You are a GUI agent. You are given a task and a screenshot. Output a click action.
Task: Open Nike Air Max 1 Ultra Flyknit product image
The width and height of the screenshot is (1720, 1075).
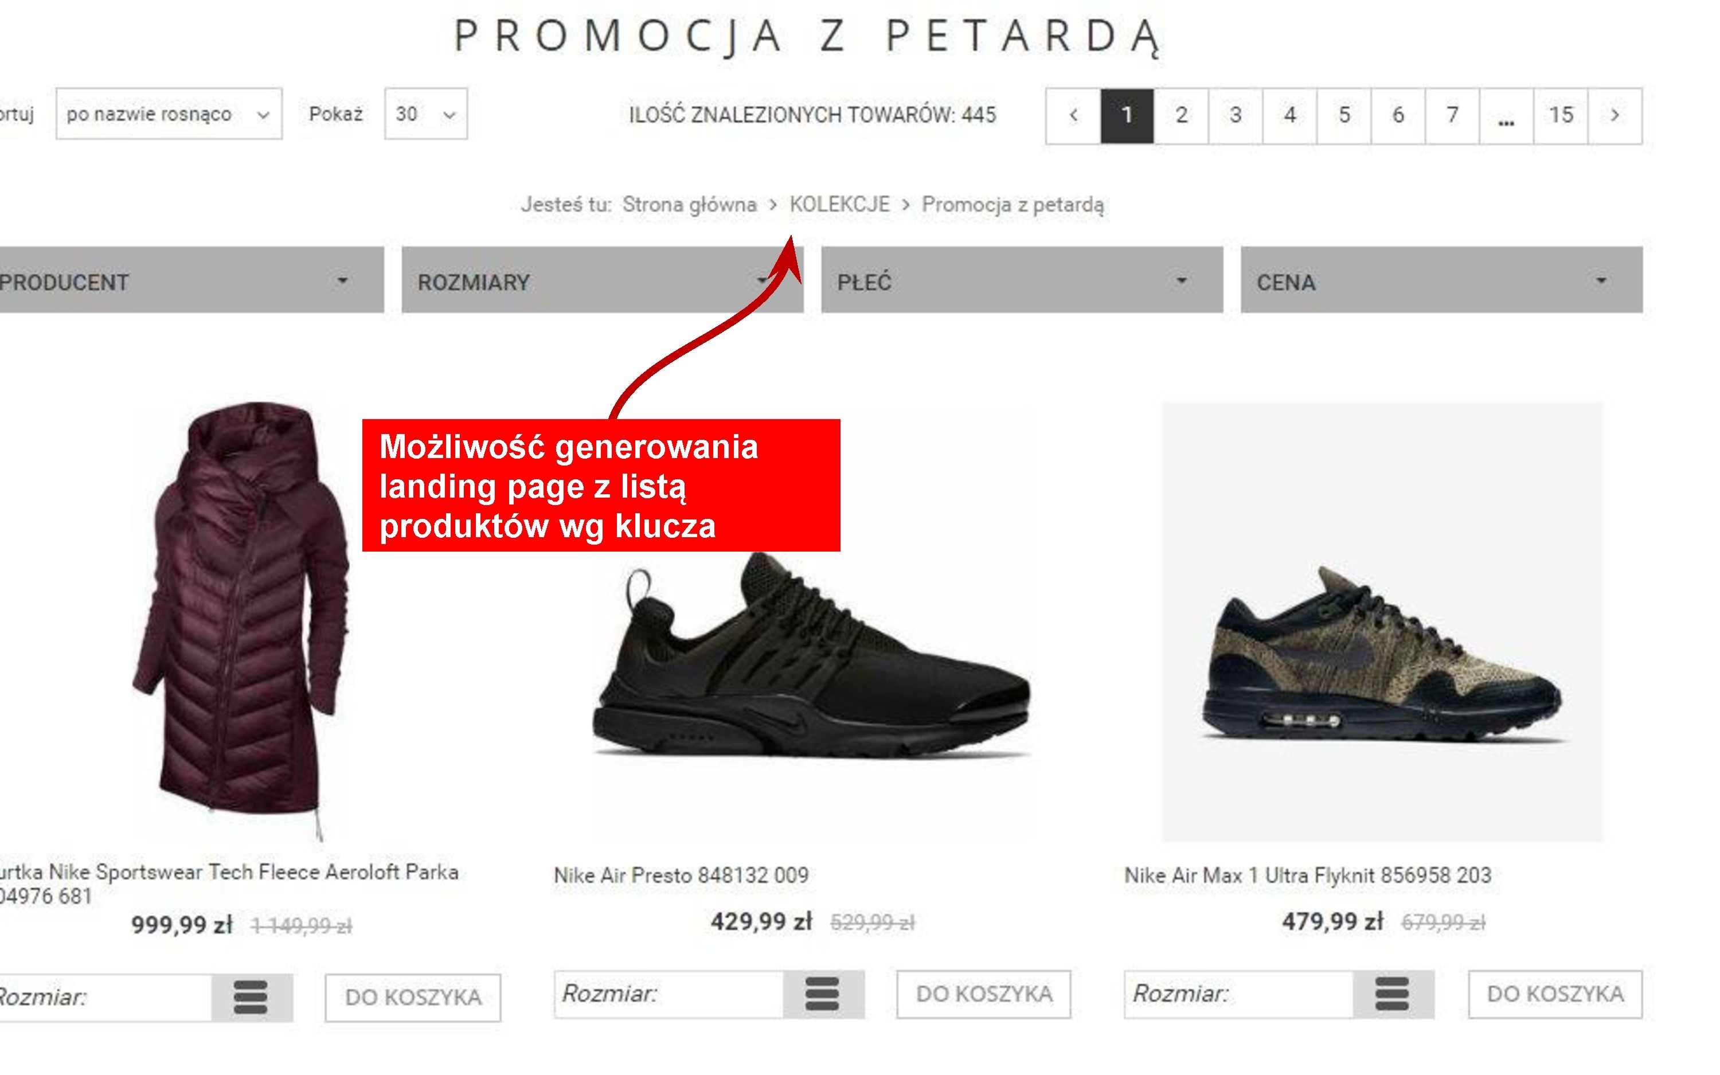[1382, 622]
